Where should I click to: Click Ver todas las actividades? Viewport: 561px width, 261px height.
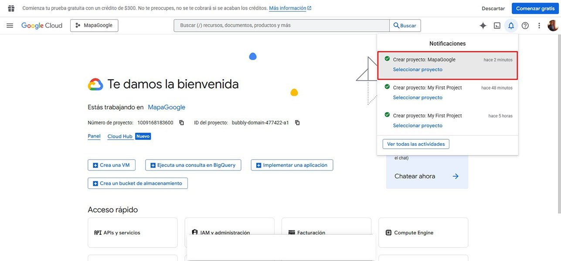(416, 144)
